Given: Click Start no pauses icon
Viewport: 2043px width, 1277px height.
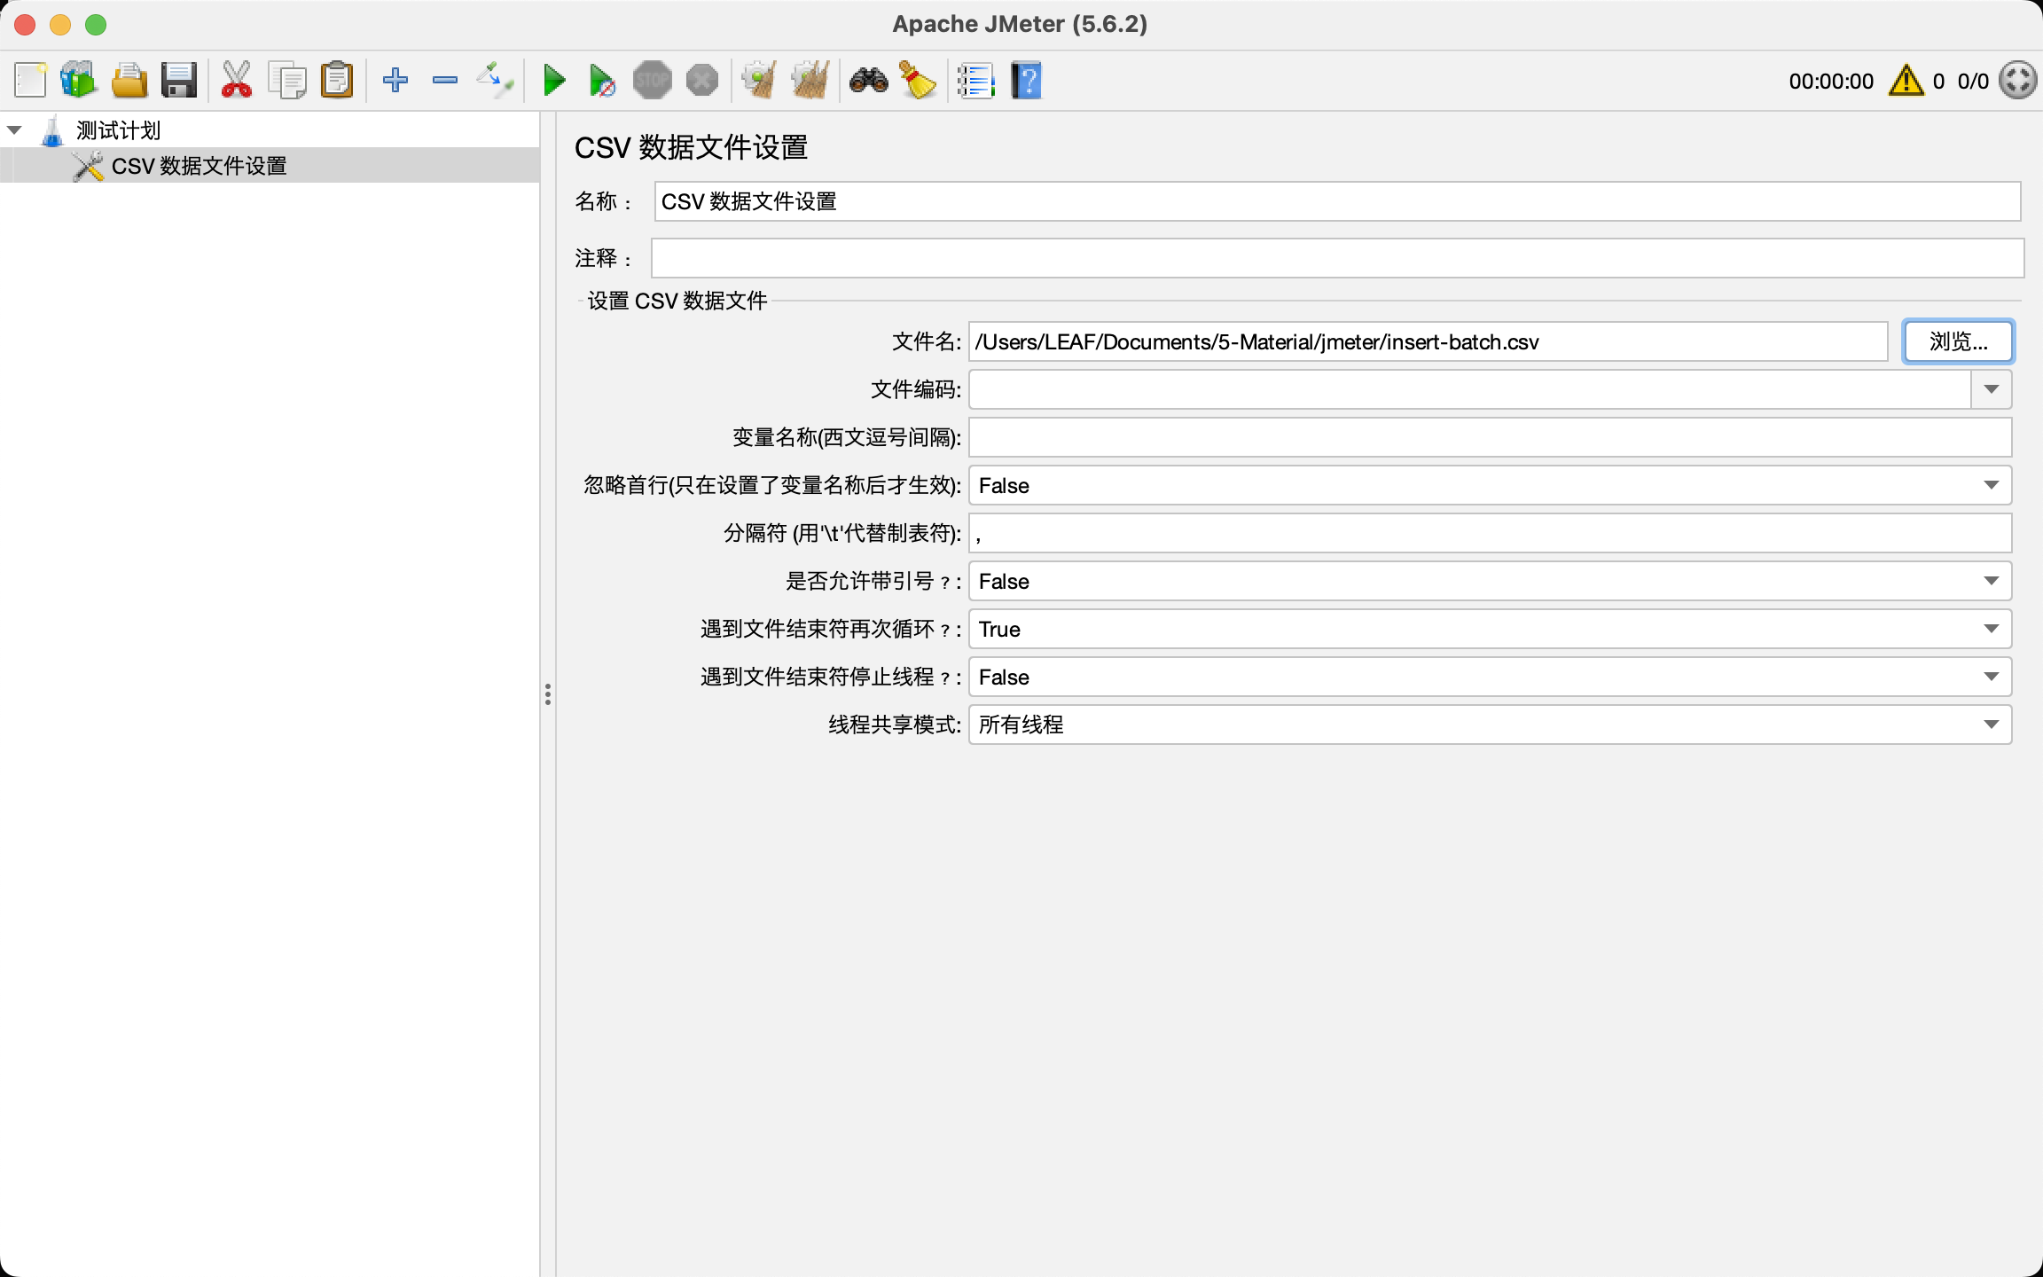Looking at the screenshot, I should 602,81.
